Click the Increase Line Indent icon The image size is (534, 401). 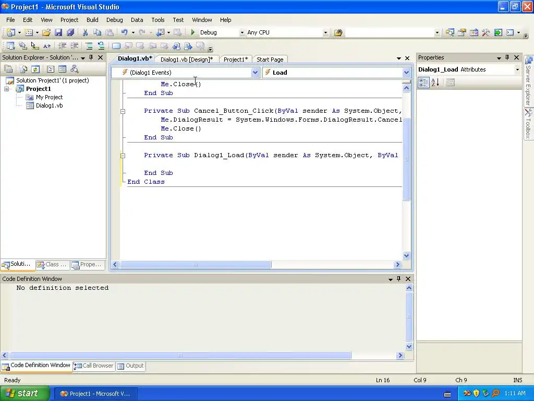(x=74, y=46)
